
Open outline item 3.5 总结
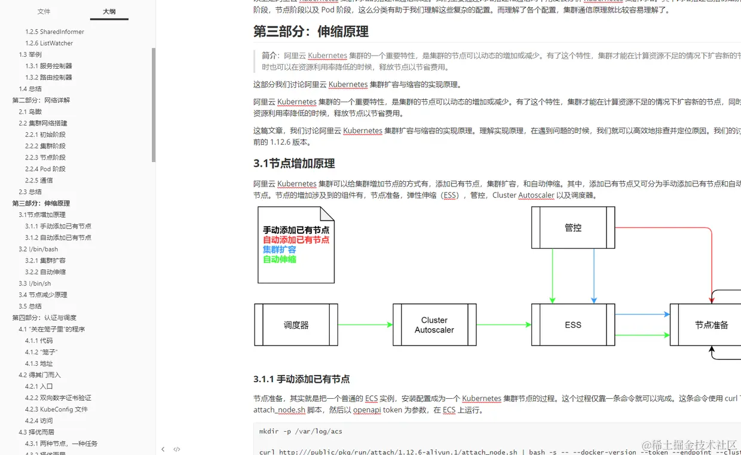tap(30, 306)
